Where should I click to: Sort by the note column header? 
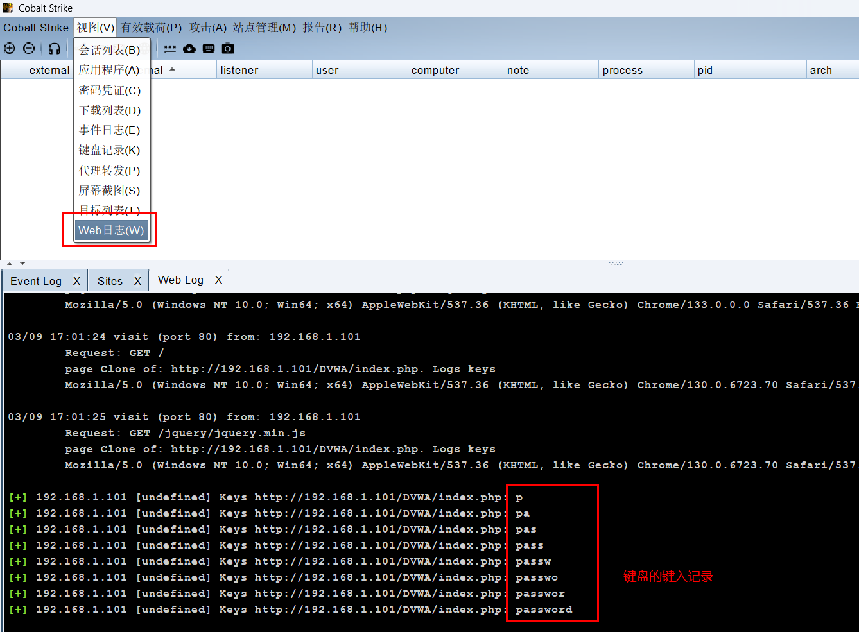click(551, 70)
